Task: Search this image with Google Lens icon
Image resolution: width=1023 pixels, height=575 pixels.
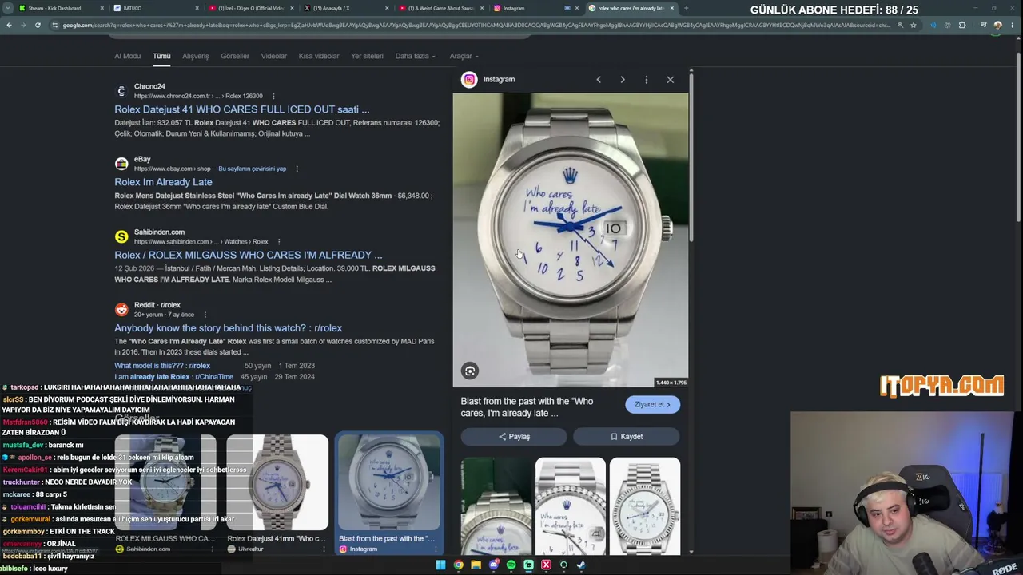Action: pyautogui.click(x=470, y=371)
